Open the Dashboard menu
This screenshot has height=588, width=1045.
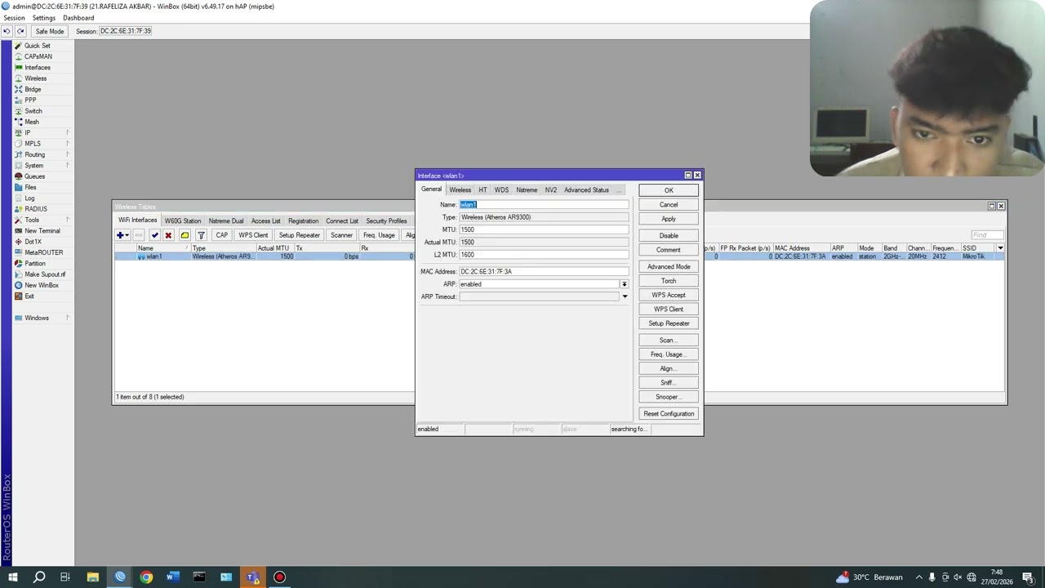(x=78, y=18)
